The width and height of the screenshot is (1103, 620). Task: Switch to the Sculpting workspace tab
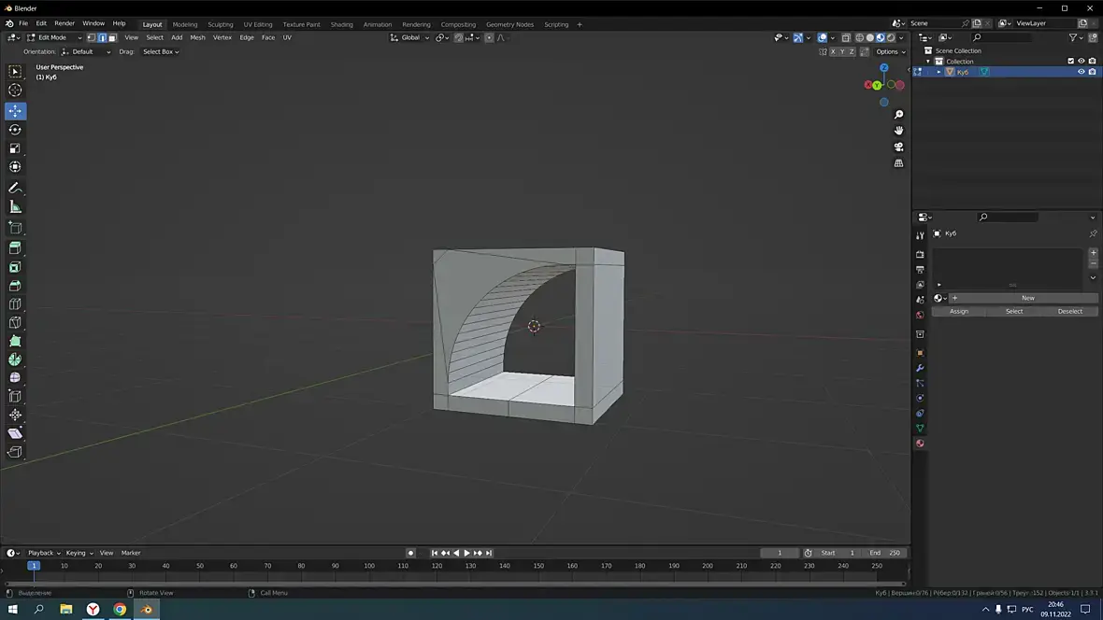pos(221,24)
